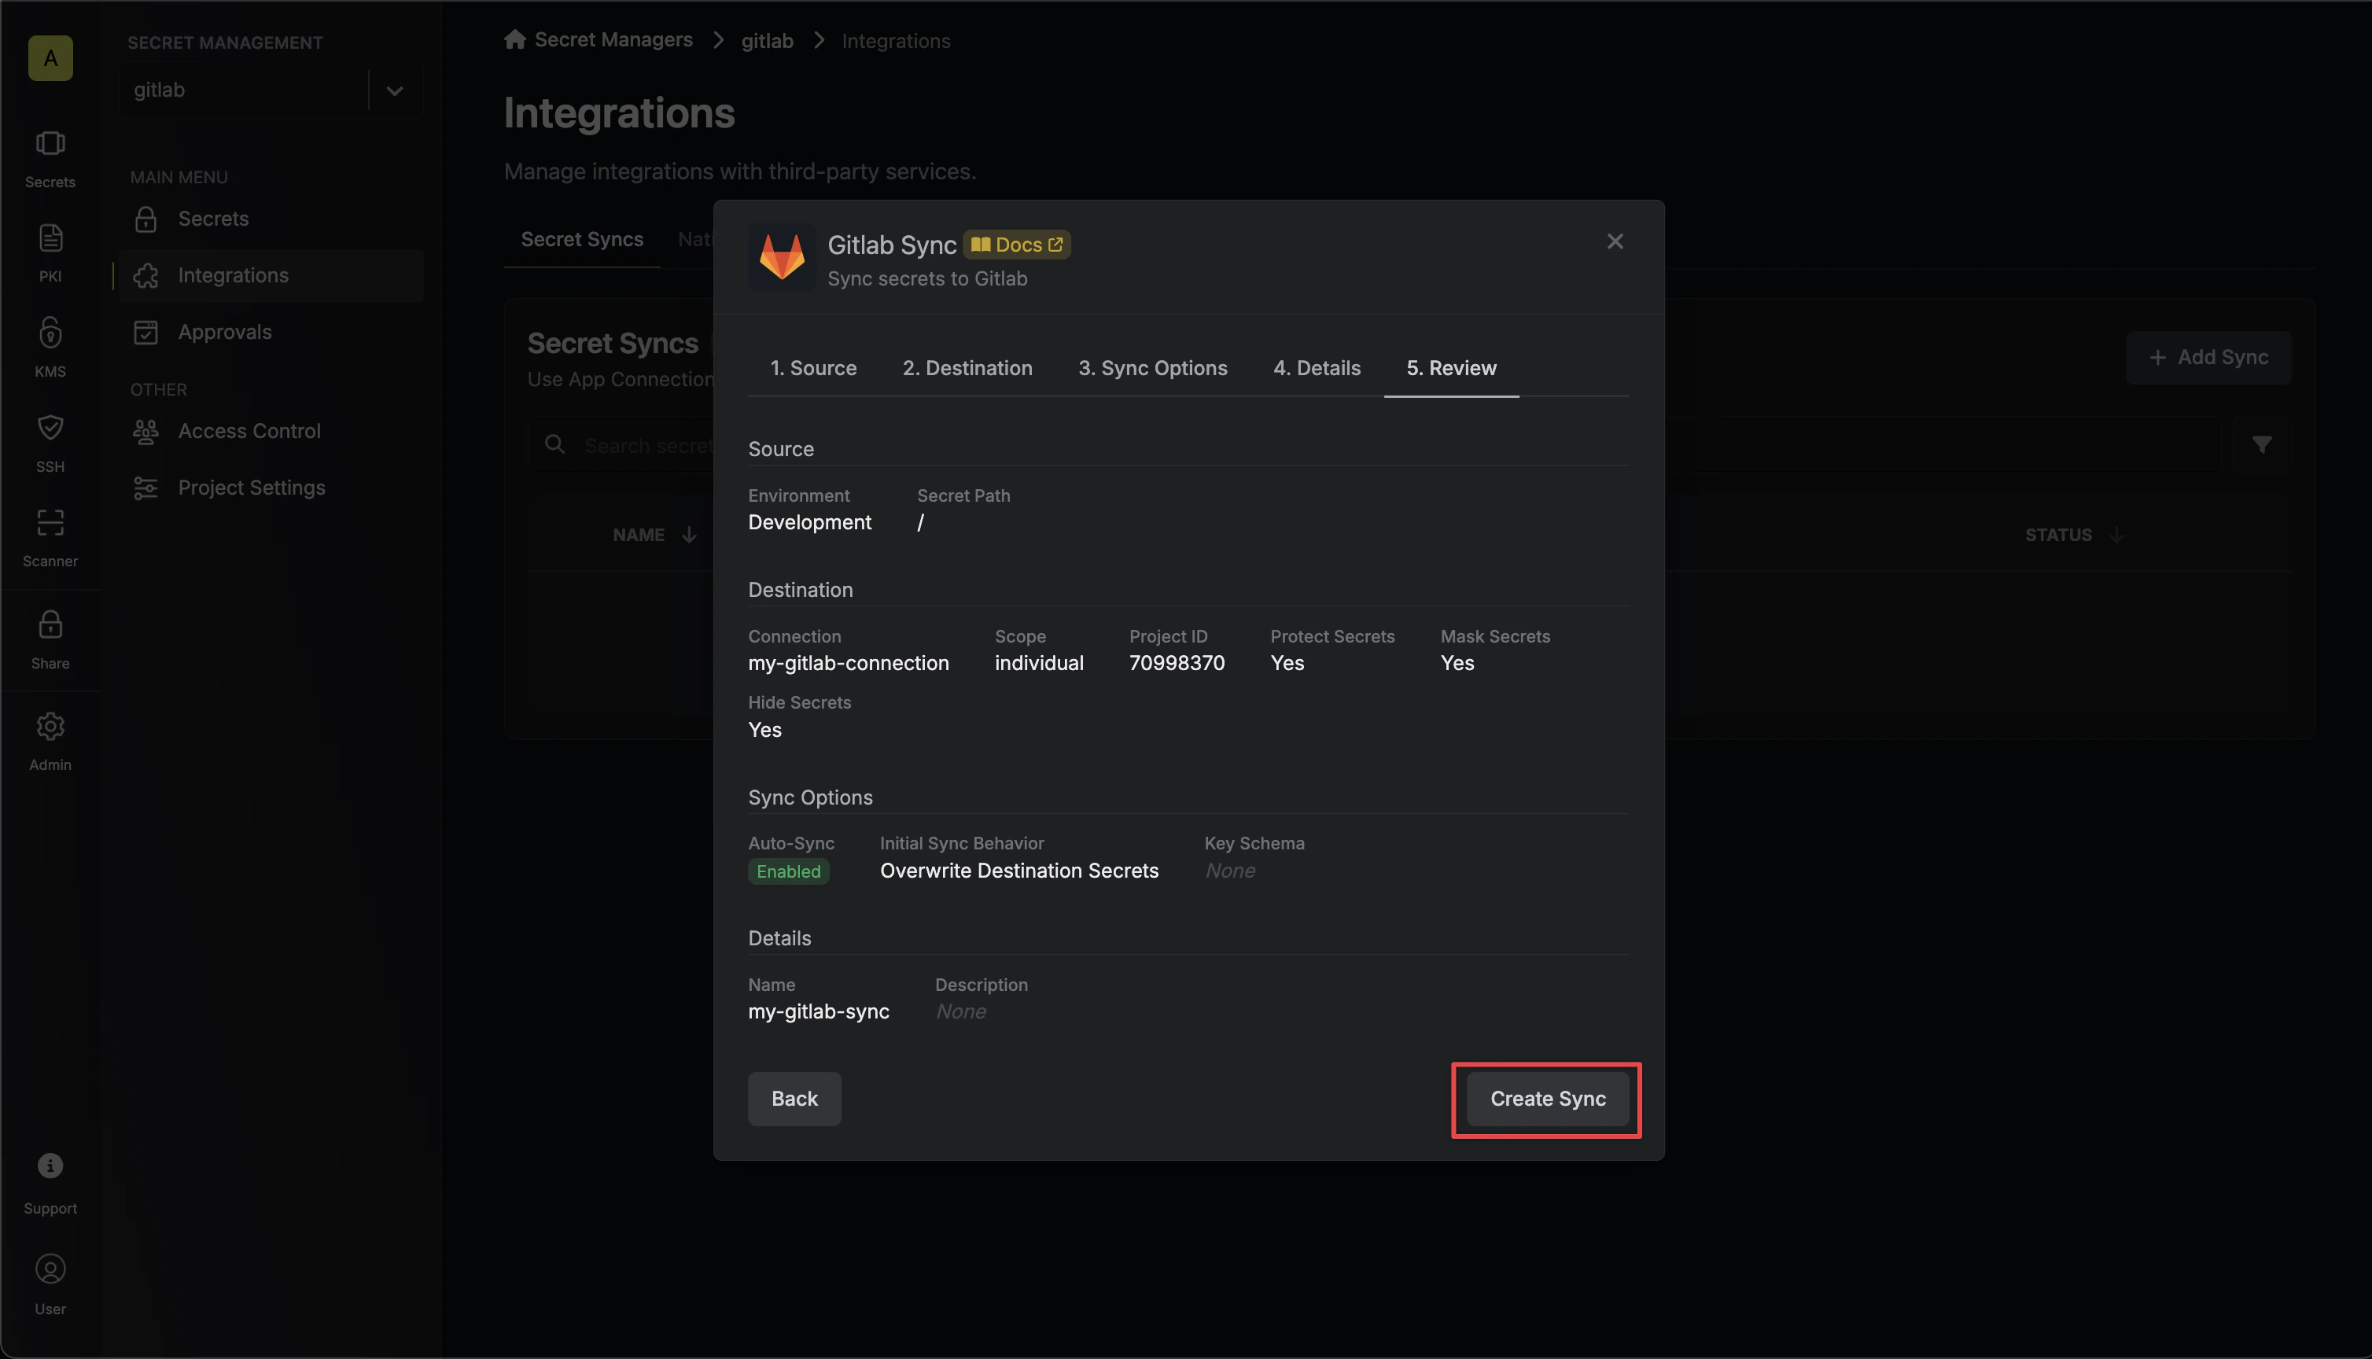Go to step 1. Source tab
This screenshot has width=2372, height=1359.
814,369
